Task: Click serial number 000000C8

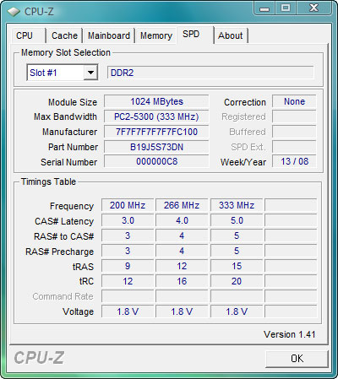Action: pos(156,161)
